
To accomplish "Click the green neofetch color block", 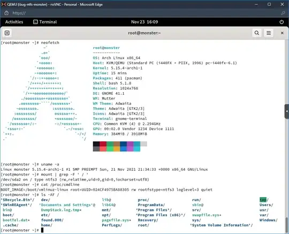I will pyautogui.click(x=110, y=144).
